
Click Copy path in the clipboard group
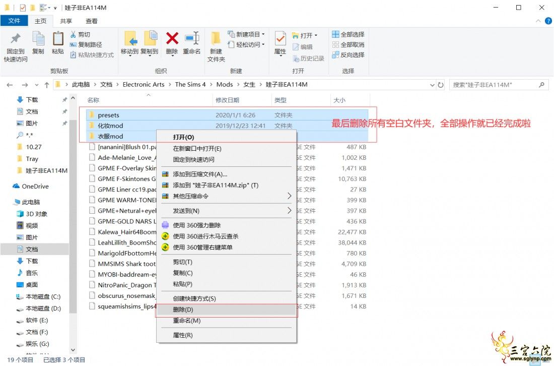[86, 44]
